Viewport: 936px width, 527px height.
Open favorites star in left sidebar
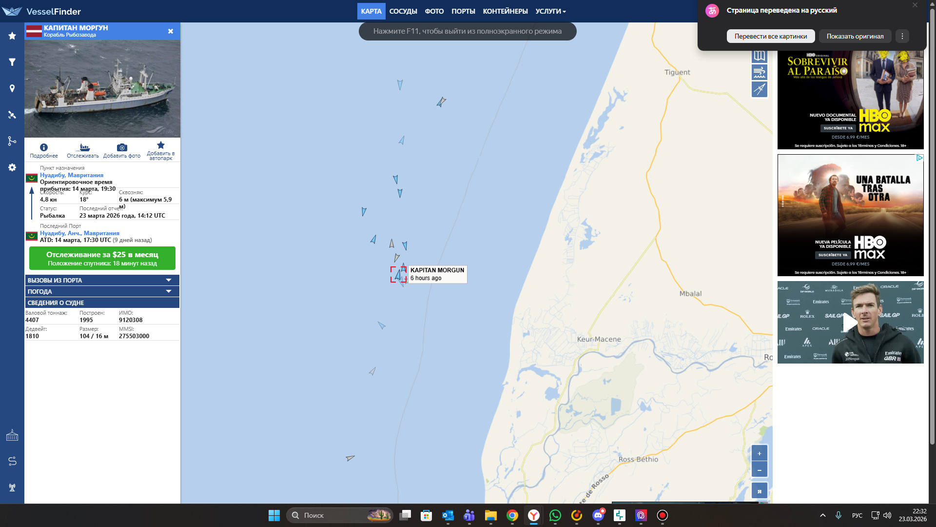(x=12, y=36)
